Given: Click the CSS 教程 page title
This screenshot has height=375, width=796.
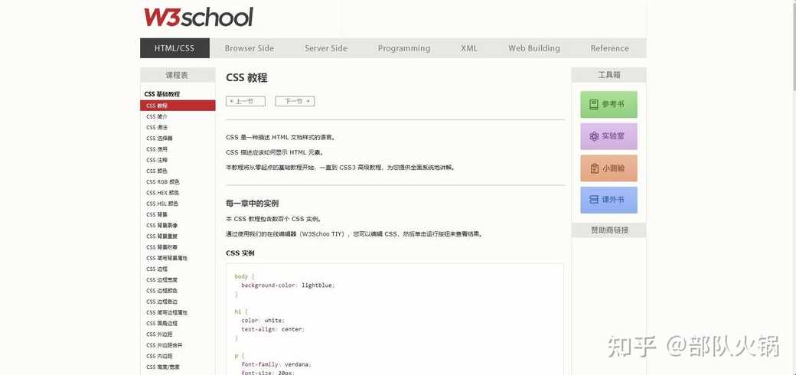Looking at the screenshot, I should pyautogui.click(x=246, y=78).
